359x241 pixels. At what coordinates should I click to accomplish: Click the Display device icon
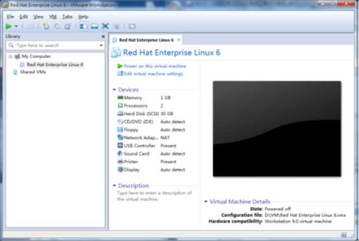tap(120, 169)
